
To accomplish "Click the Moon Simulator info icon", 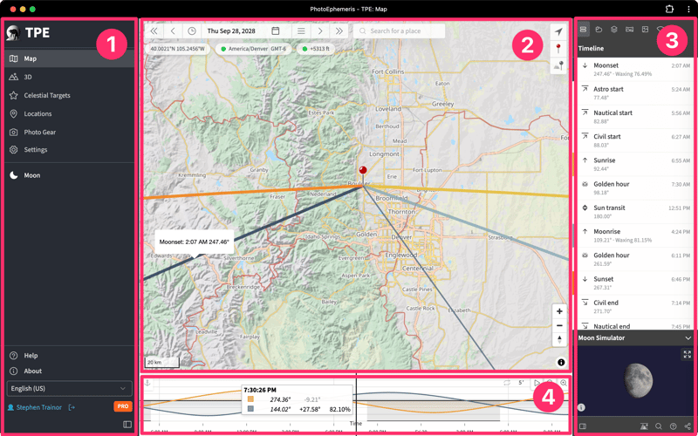I will point(581,407).
